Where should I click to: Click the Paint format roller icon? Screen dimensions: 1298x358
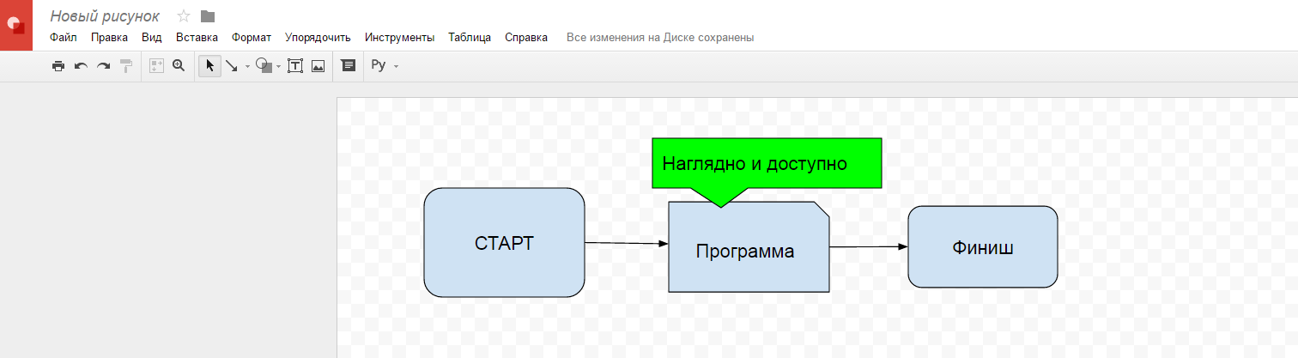[x=126, y=65]
